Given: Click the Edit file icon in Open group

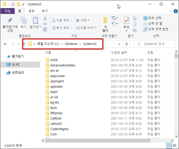Looking at the screenshot, I should tap(135, 24).
